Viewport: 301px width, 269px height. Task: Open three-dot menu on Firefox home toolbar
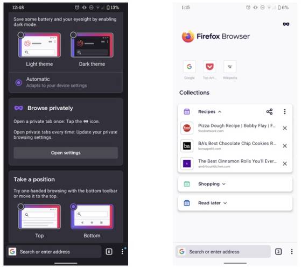tap(292, 251)
